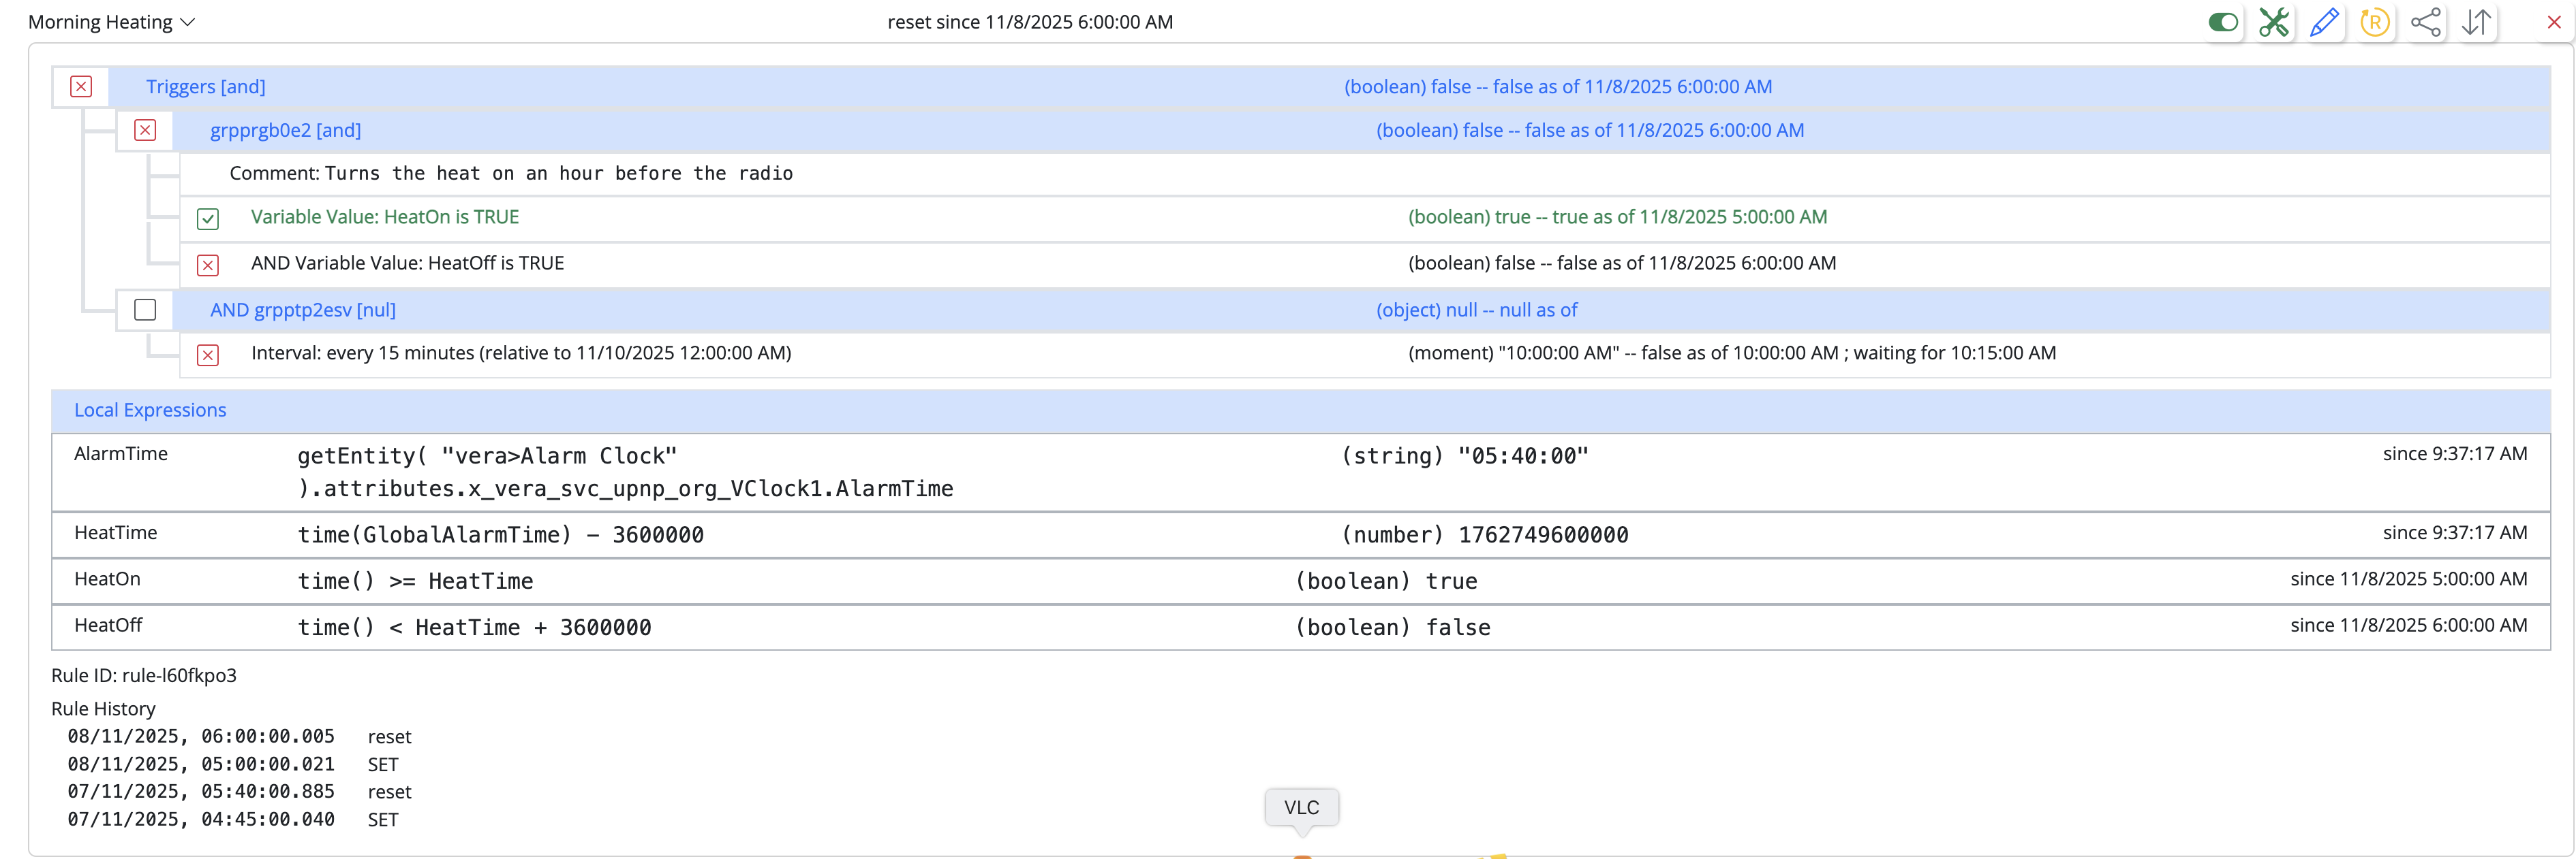Open the wrench and screwdriver tools icon
Image resolution: width=2576 pixels, height=859 pixels.
point(2273,22)
